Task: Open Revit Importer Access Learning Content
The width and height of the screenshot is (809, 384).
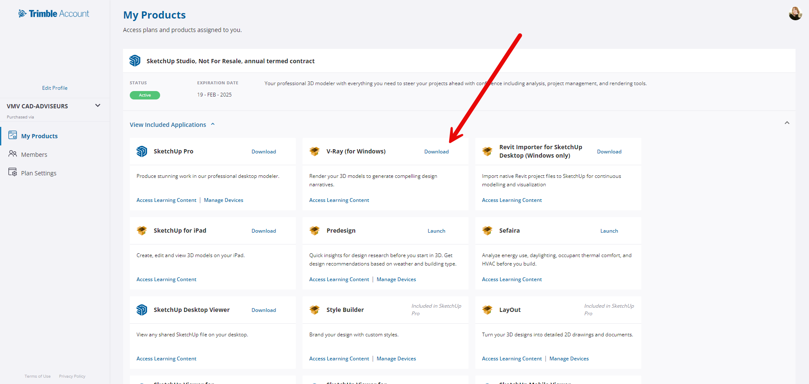Action: (512, 200)
